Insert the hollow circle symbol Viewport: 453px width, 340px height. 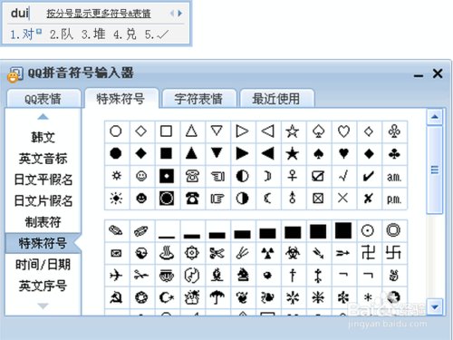[116, 131]
